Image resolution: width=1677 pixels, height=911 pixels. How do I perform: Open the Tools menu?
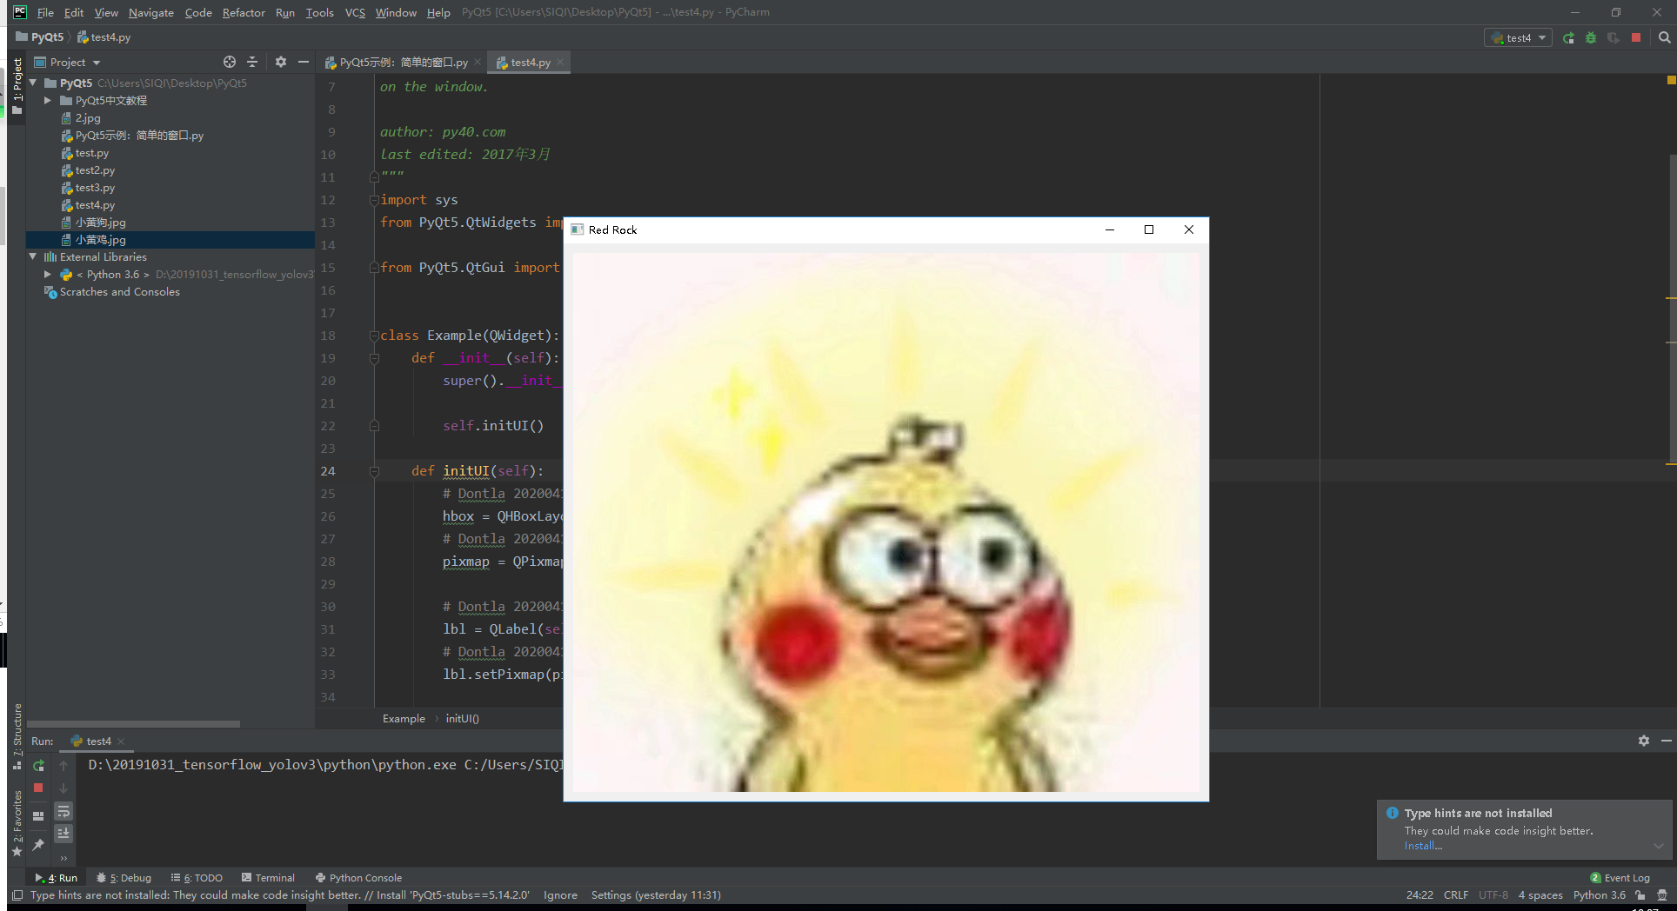point(319,12)
